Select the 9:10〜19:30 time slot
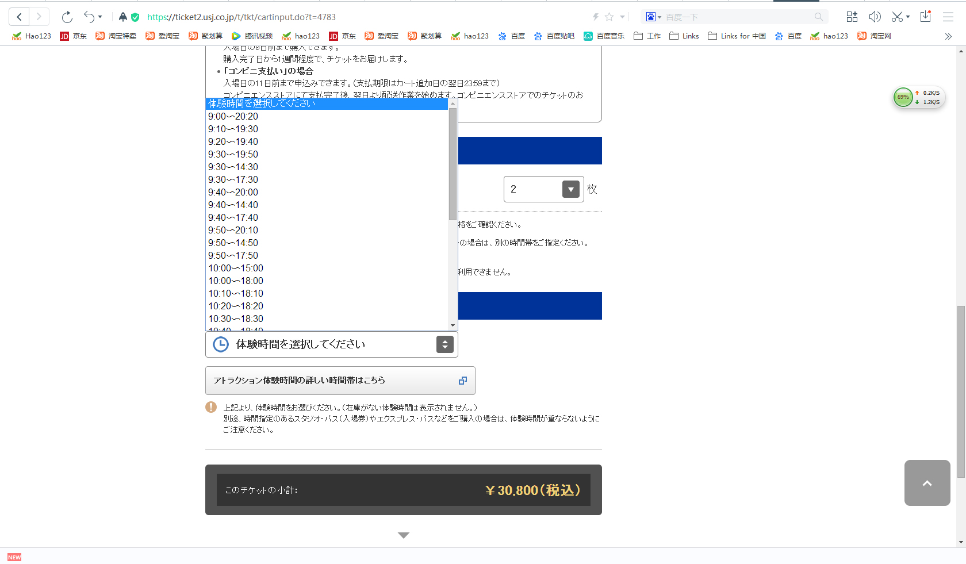Viewport: 966px width, 564px height. point(327,129)
